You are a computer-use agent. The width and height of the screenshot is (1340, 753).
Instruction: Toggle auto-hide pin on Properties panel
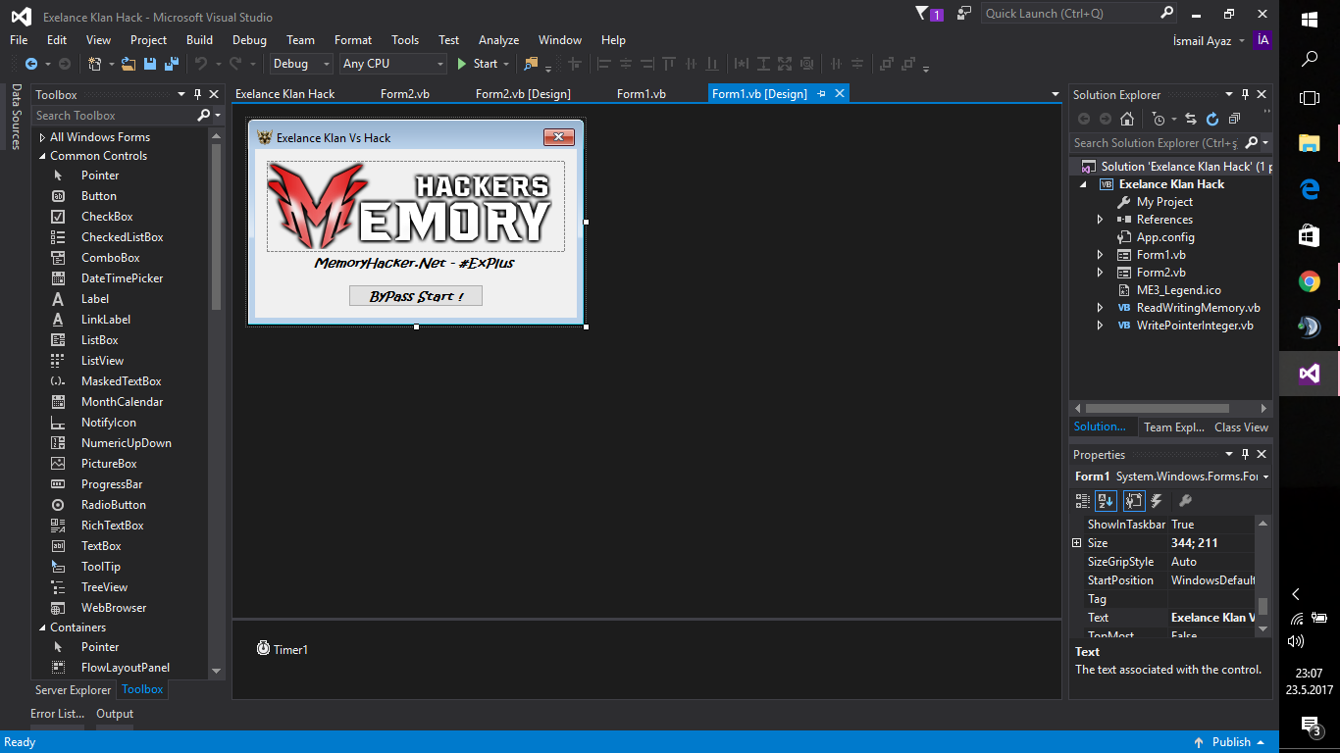(x=1245, y=455)
